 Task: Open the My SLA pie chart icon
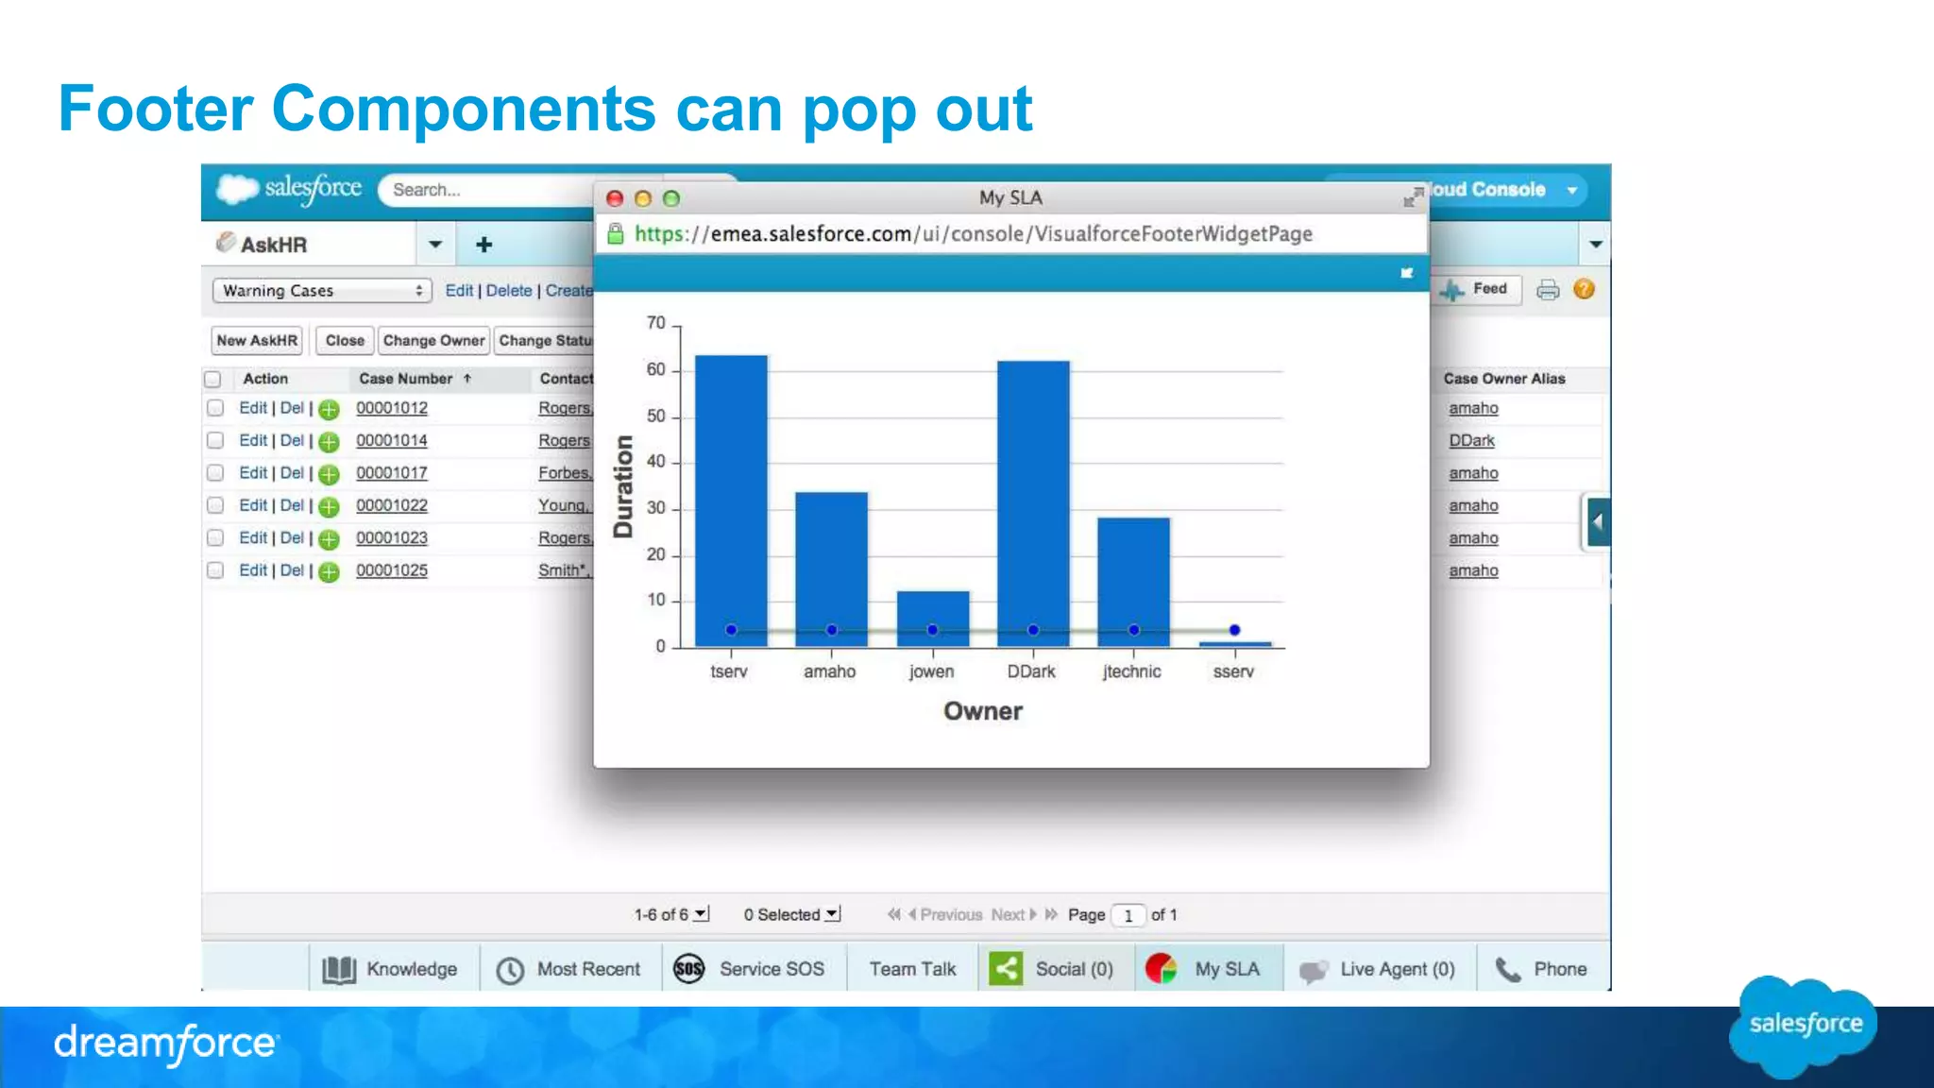point(1161,969)
